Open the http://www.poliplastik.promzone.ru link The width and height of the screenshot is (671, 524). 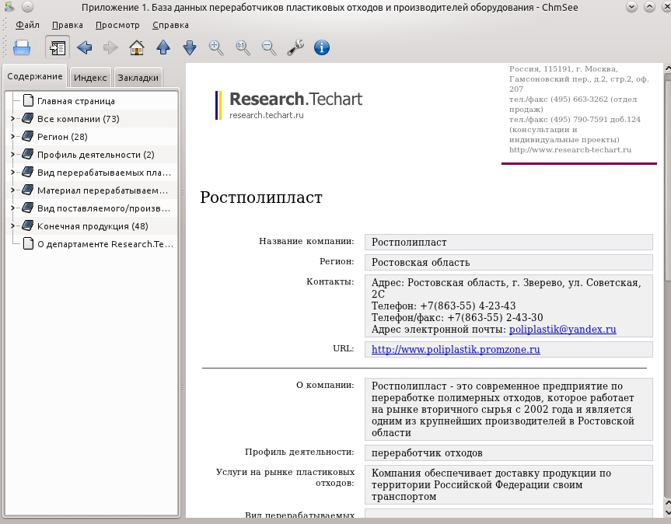456,350
